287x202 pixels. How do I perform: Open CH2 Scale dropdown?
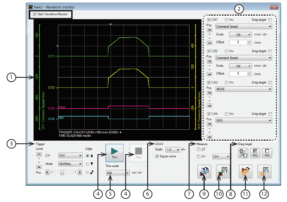(x=240, y=66)
